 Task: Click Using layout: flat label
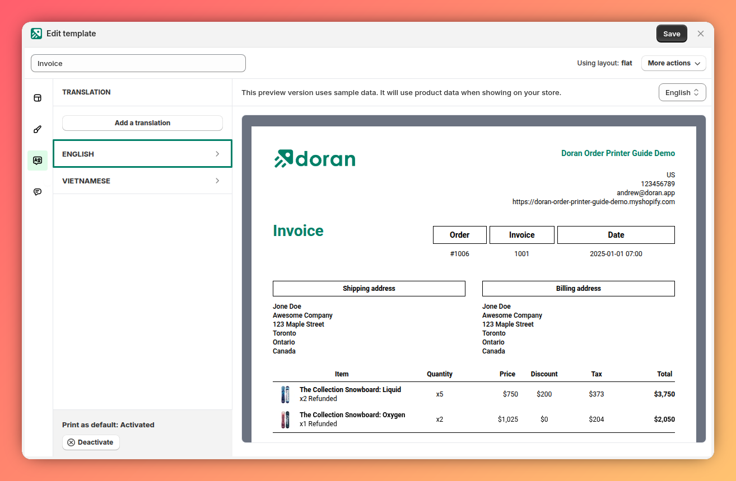tap(605, 63)
